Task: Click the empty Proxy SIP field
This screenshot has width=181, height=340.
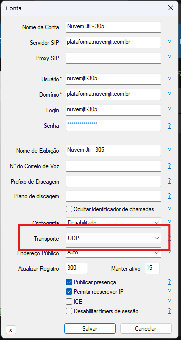Action: point(113,58)
